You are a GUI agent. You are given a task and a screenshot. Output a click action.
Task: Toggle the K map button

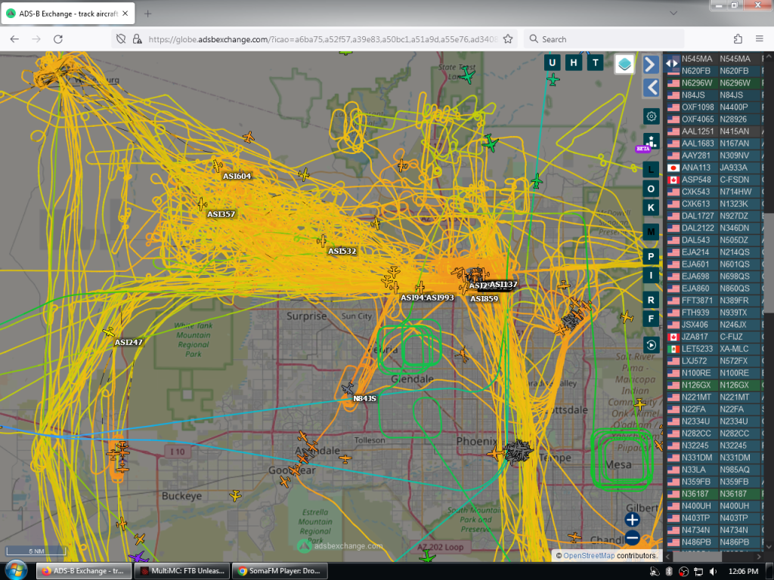click(x=651, y=208)
